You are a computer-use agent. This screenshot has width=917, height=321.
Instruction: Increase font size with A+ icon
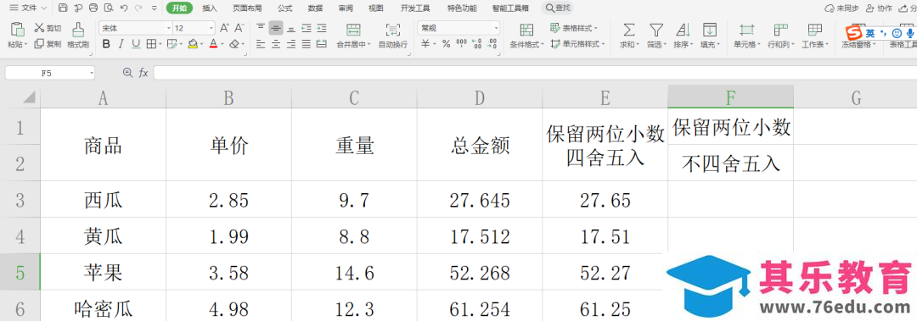coord(224,28)
